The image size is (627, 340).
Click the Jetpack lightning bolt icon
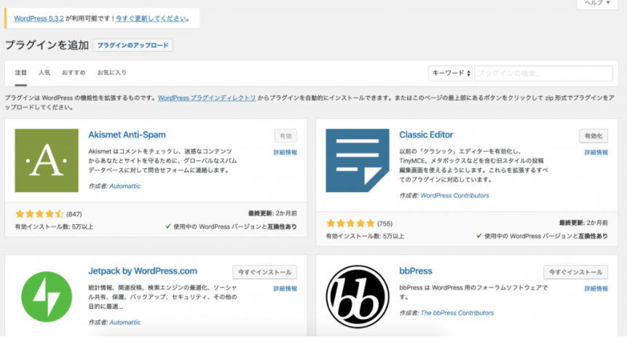[47, 297]
